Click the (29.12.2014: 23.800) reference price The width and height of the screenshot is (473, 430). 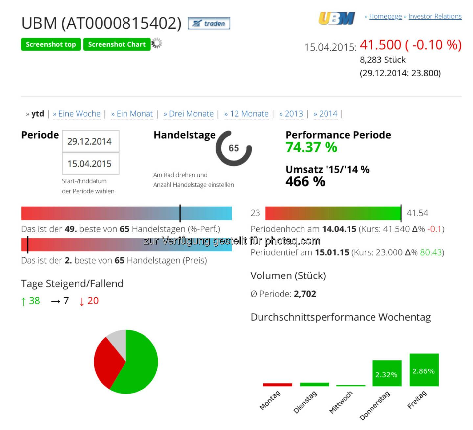[400, 73]
